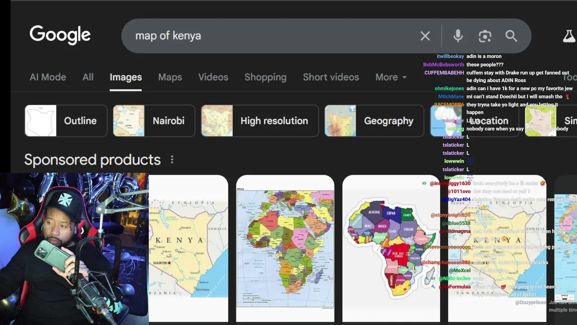Open Google Lens image search

485,36
